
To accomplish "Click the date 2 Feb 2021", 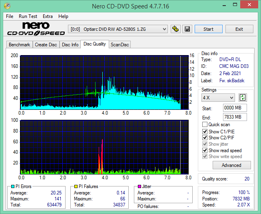I will (230, 73).
